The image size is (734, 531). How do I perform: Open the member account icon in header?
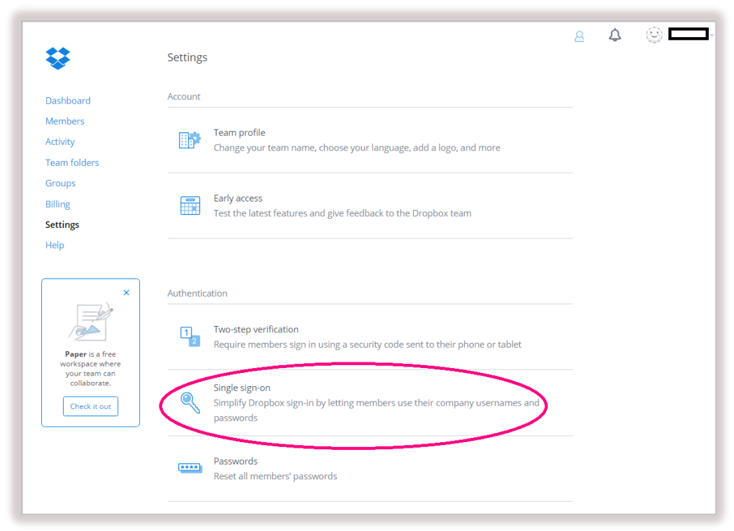tap(579, 36)
